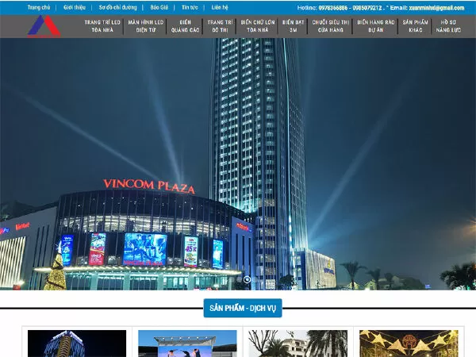The image size is (476, 357).
Task: Click the xuanminhd gmail email address
Action: 436,8
